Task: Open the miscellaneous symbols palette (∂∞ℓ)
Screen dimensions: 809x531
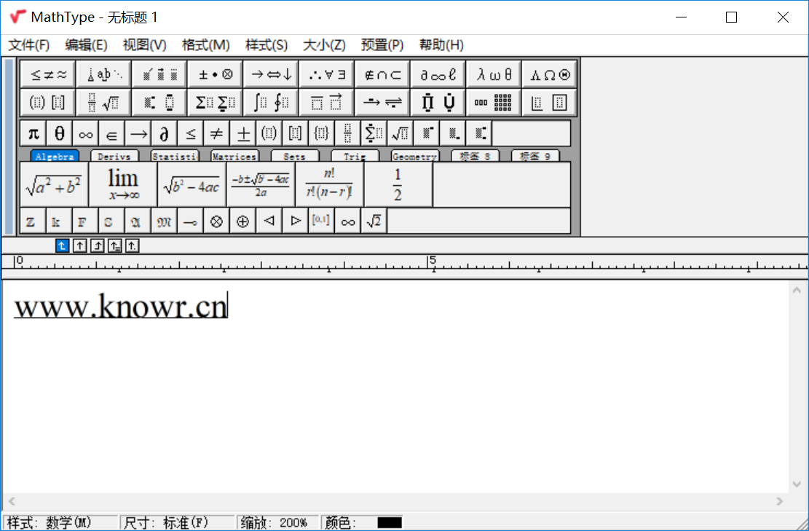Action: [438, 74]
